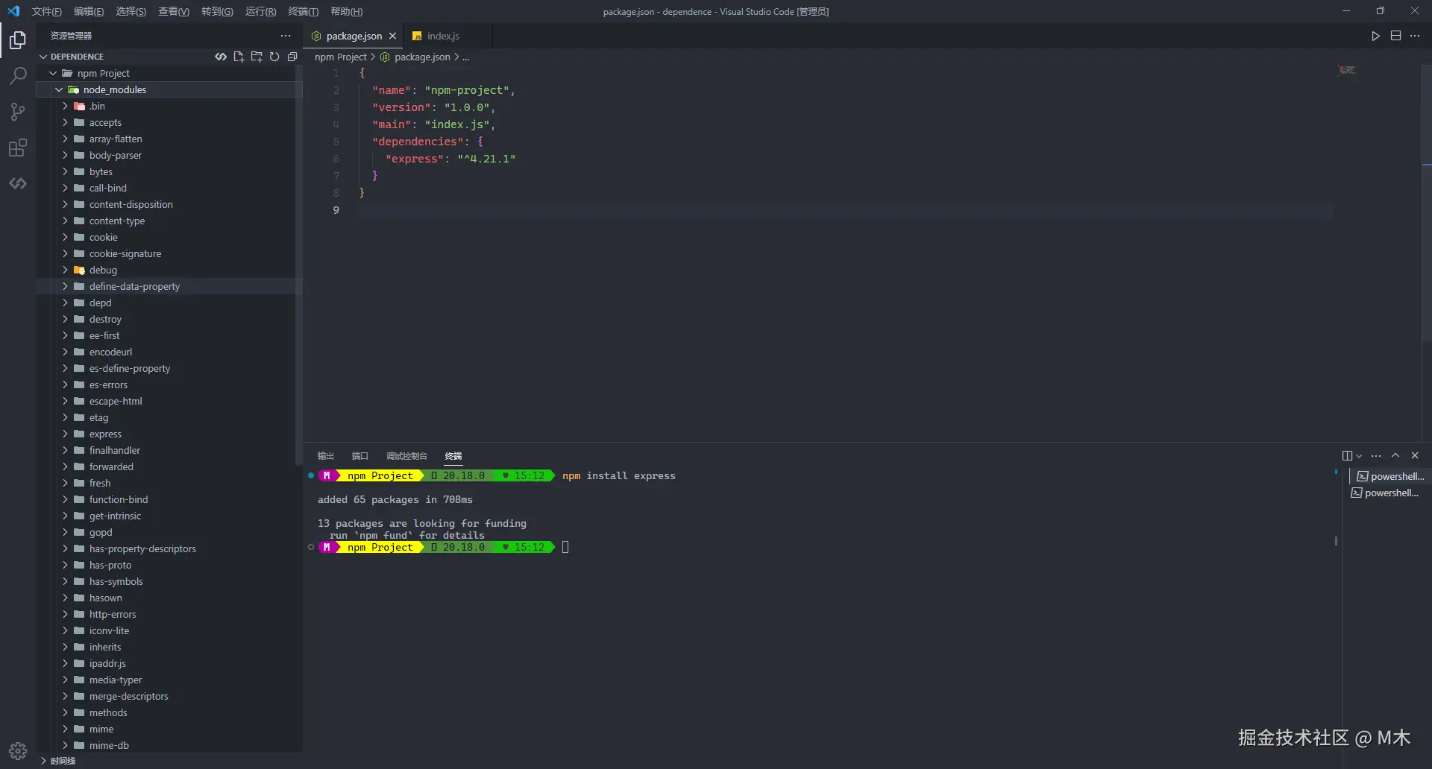This screenshot has height=769, width=1432.
Task: Click the "express" dependency line in editor
Action: (450, 159)
